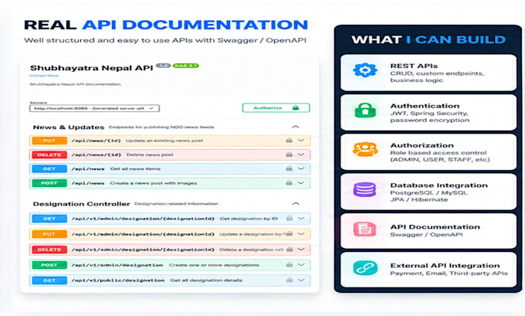Click the OAS 3.1 green badge
Viewport: 525px width, 316px height.
(186, 66)
